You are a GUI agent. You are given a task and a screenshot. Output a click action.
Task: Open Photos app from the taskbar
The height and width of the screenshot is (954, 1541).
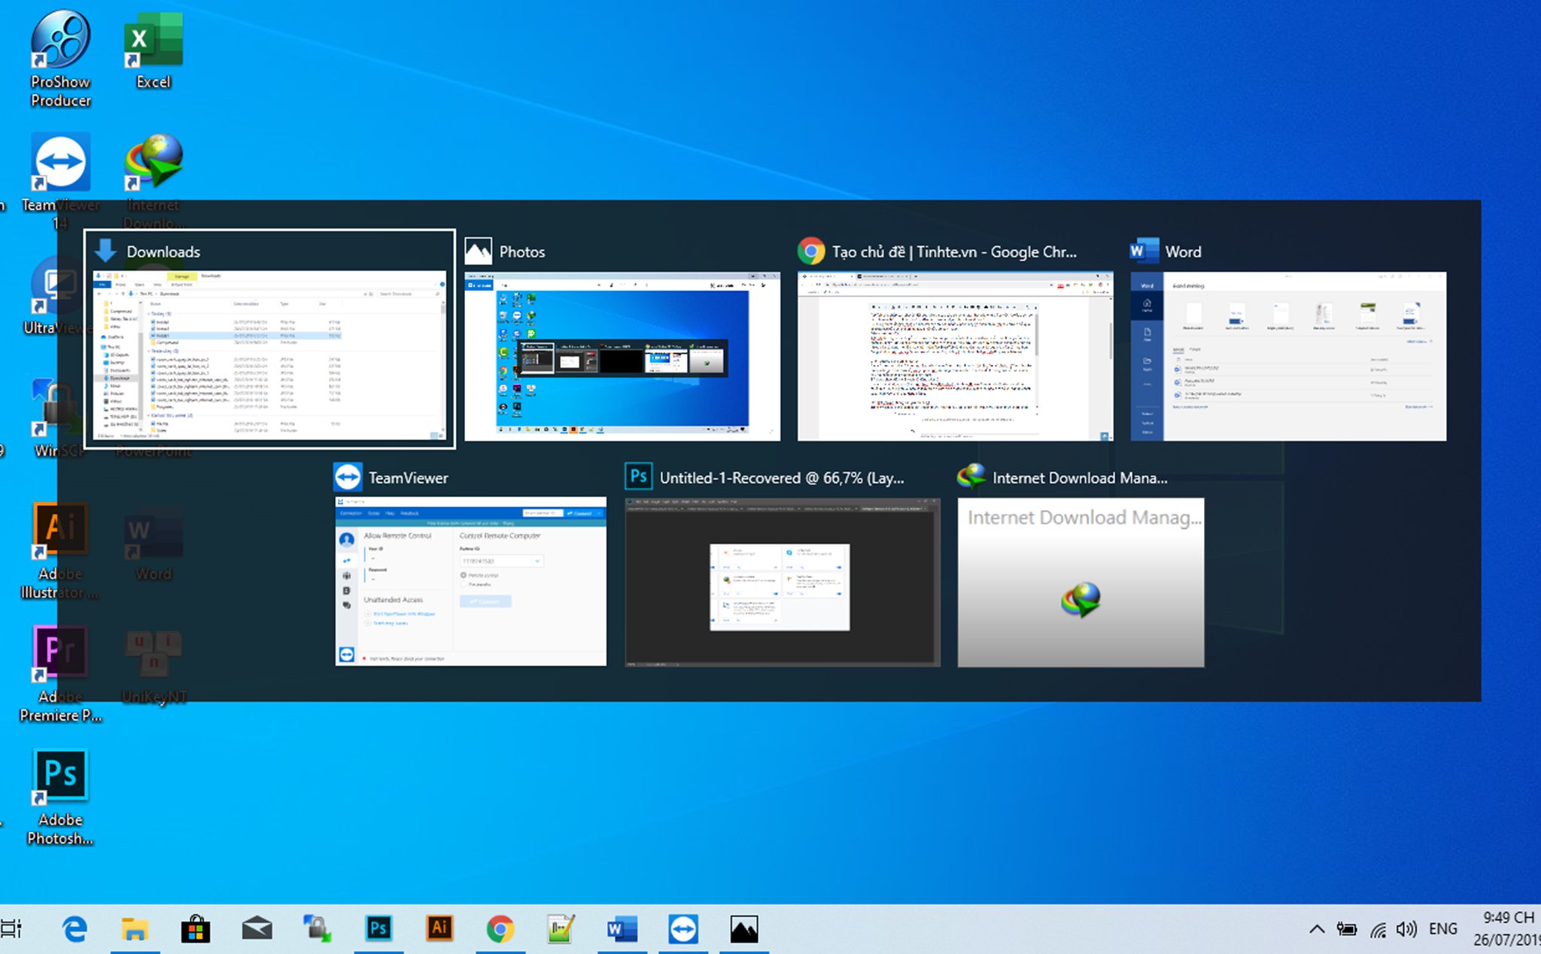coord(744,930)
